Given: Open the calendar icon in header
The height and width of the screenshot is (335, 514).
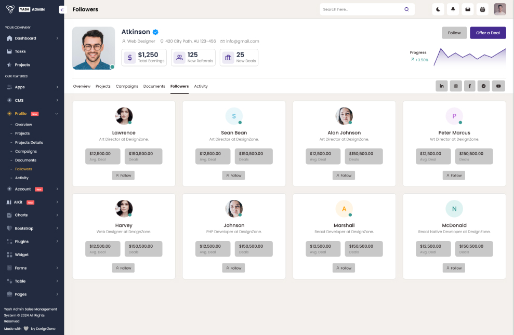Looking at the screenshot, I should point(482,9).
